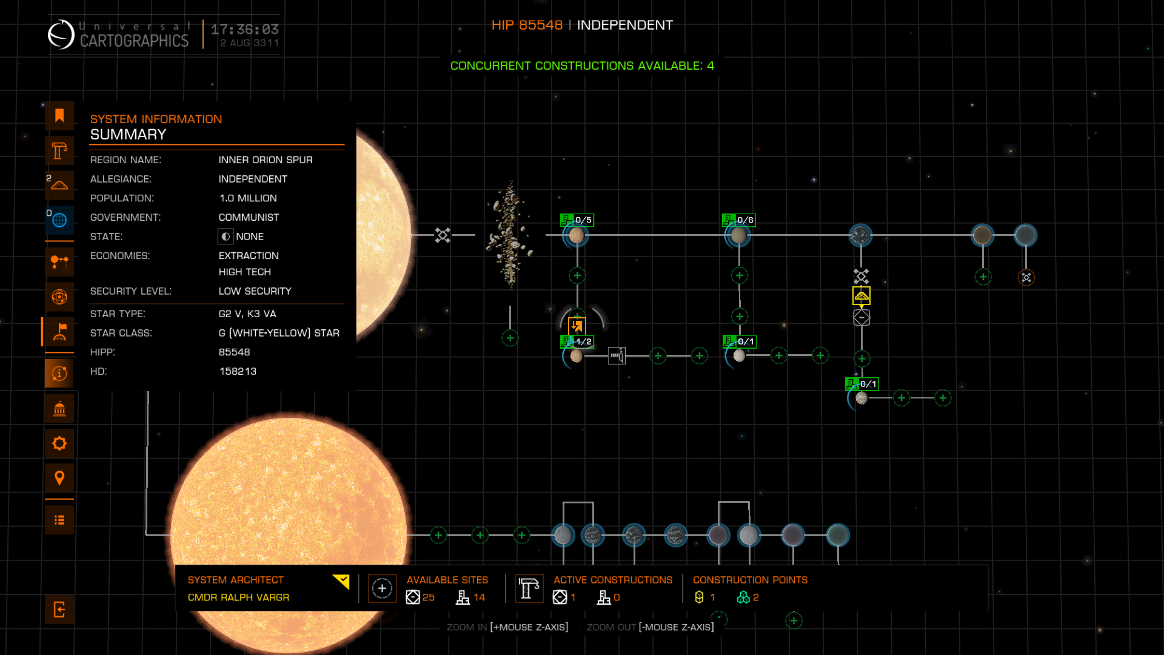This screenshot has width=1164, height=655.
Task: Open the construction crane sidebar tab
Action: click(59, 150)
